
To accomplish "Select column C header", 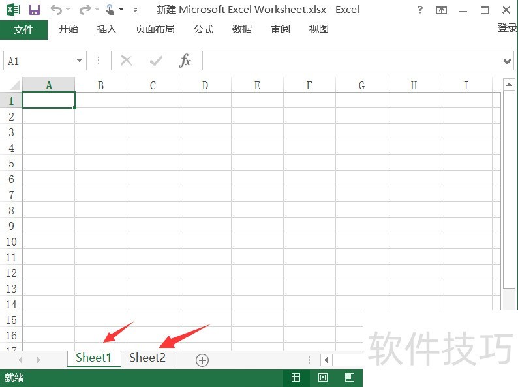I will coord(153,85).
